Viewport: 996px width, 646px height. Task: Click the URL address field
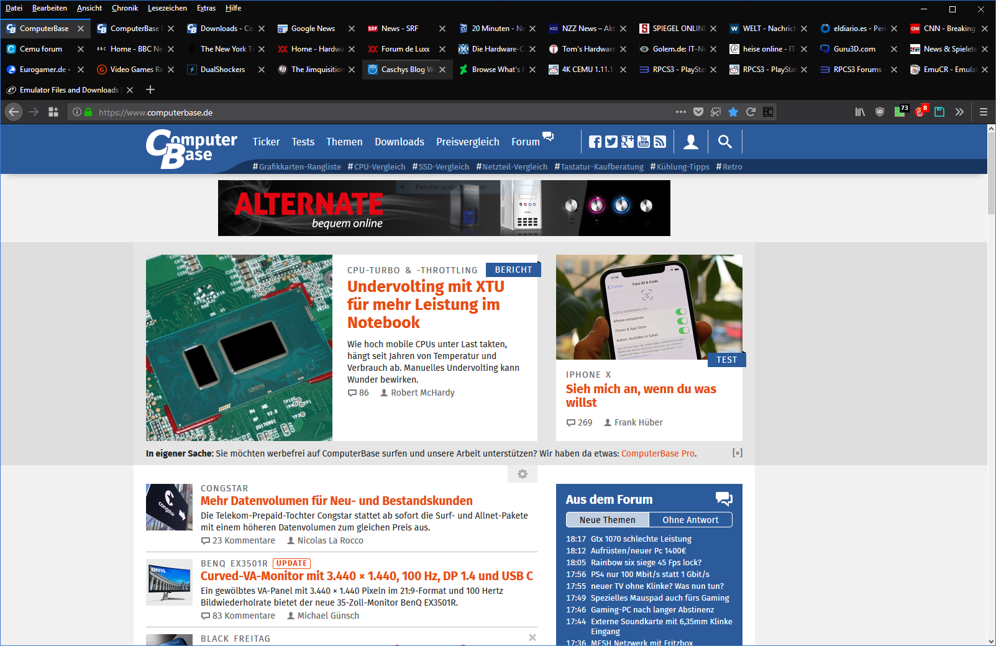point(384,112)
